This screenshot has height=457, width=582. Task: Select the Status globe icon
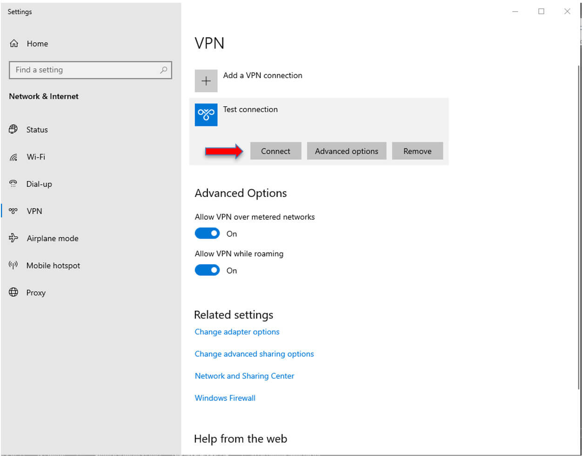point(13,130)
